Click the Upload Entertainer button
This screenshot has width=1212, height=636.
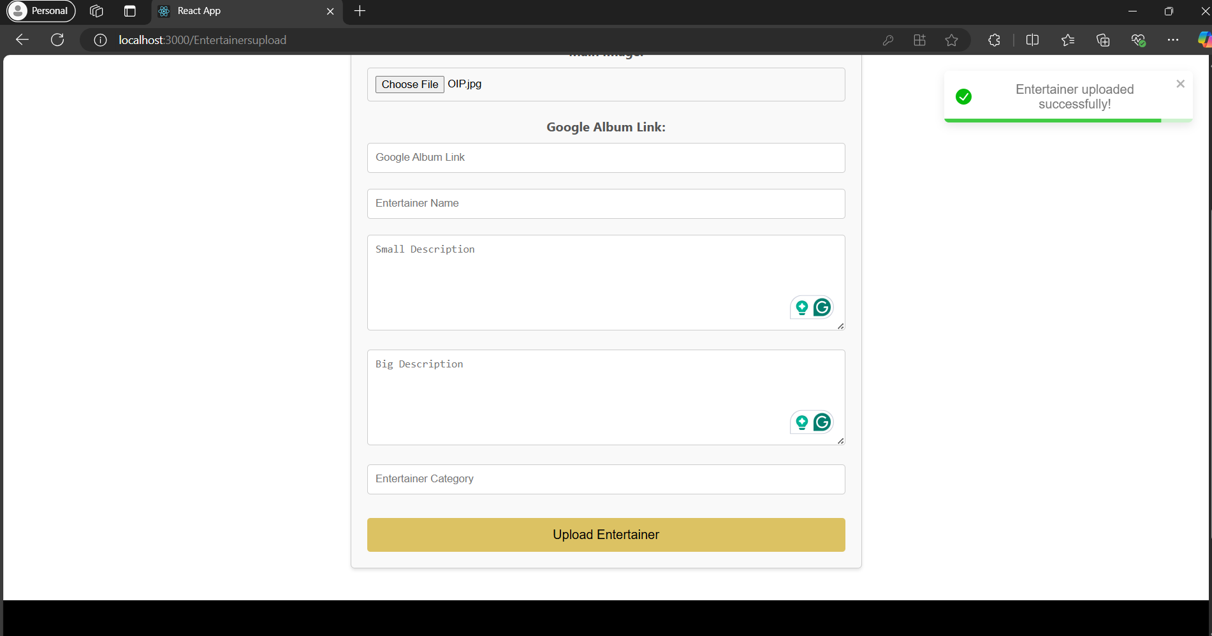606,535
